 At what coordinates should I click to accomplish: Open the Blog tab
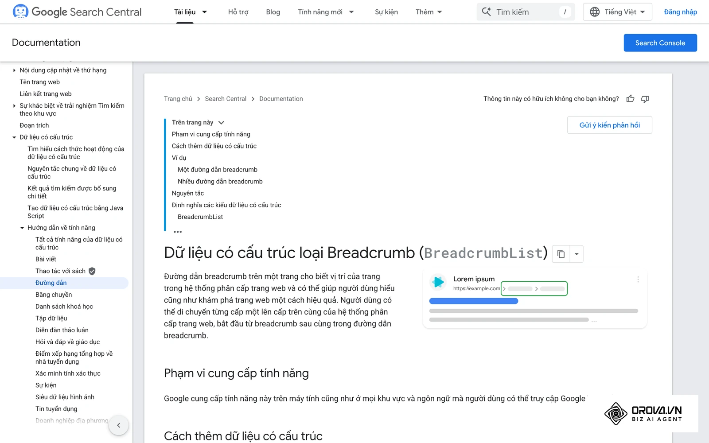point(273,12)
